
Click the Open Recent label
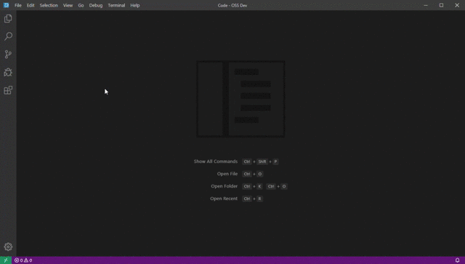tap(224, 199)
